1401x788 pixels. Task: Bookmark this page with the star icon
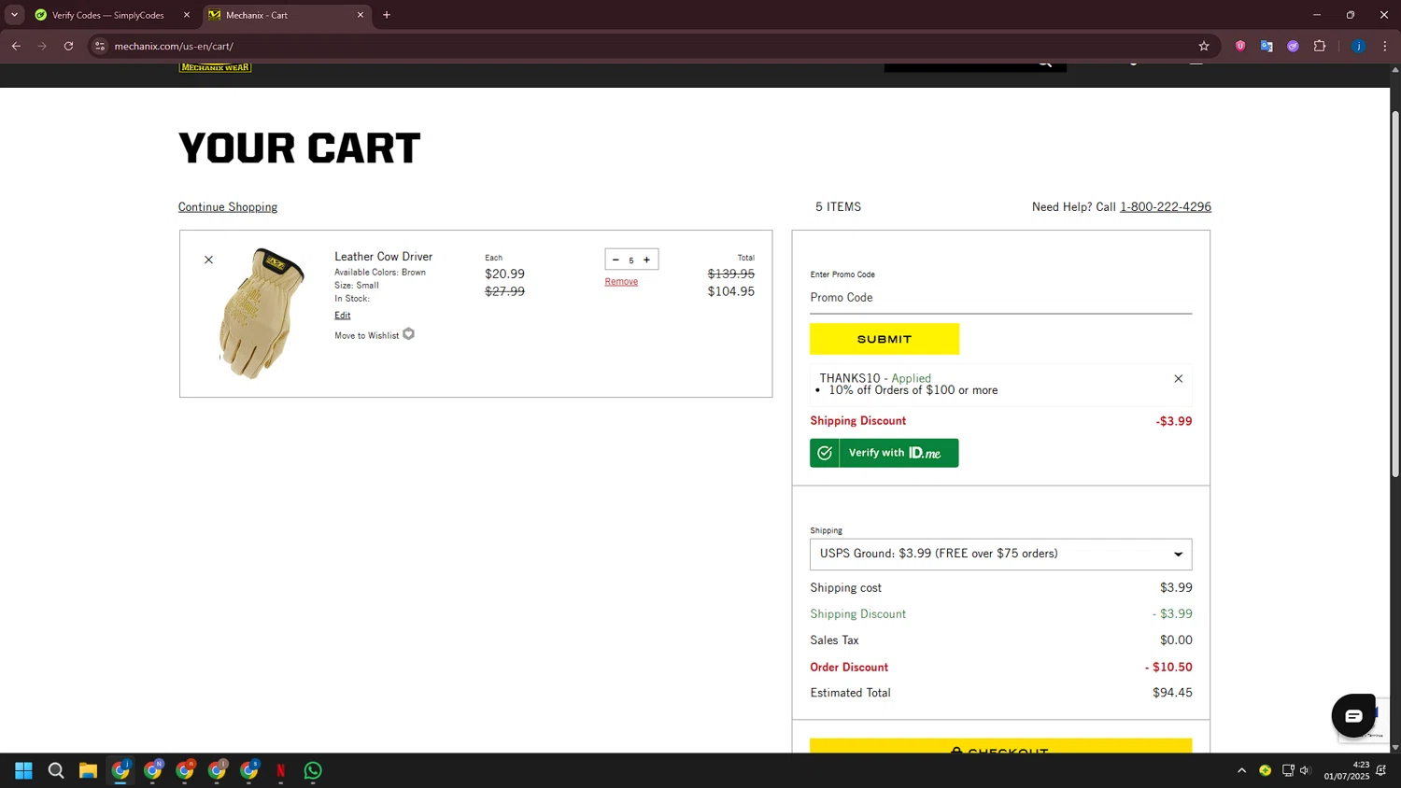[x=1204, y=46]
